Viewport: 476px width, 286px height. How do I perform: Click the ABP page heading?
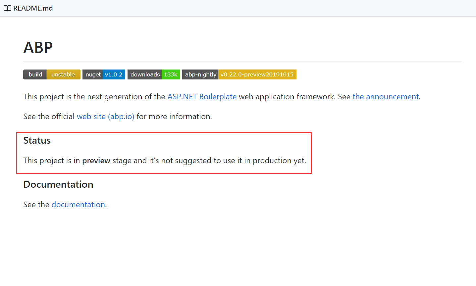[x=37, y=47]
